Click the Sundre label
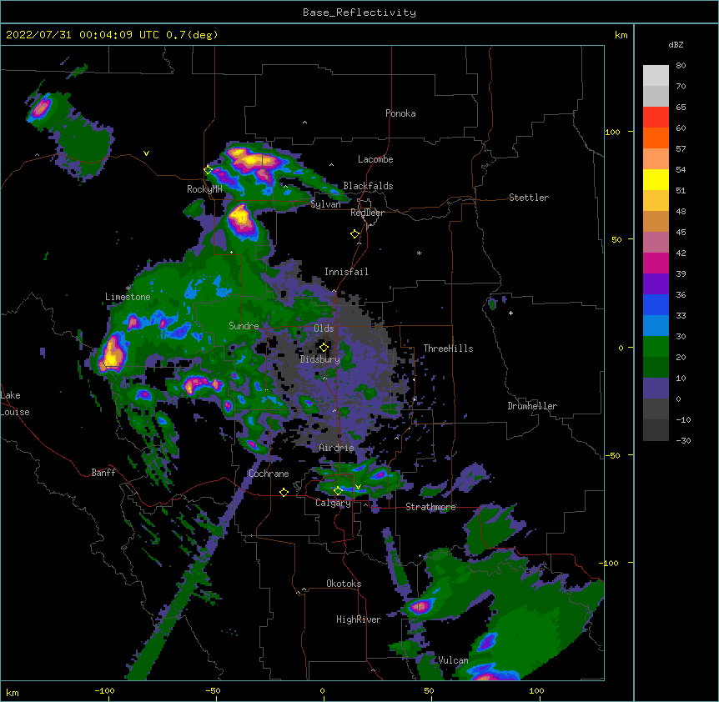This screenshot has width=719, height=702. coord(244,326)
